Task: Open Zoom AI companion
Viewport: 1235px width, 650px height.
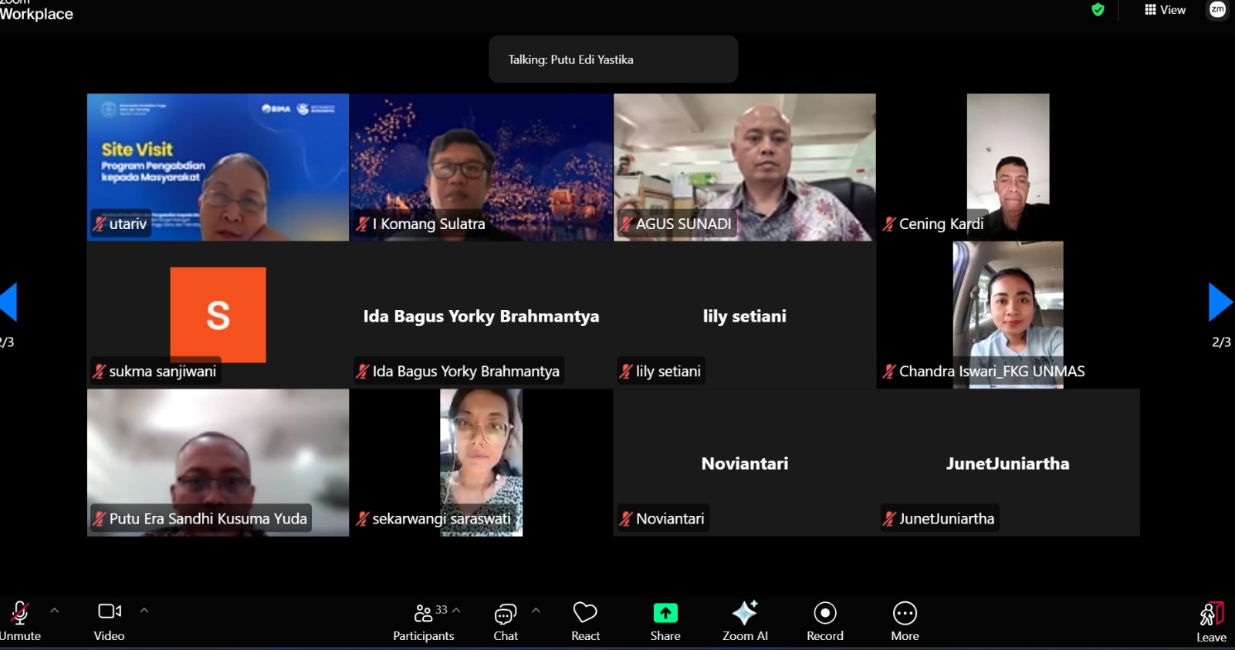Action: click(745, 621)
